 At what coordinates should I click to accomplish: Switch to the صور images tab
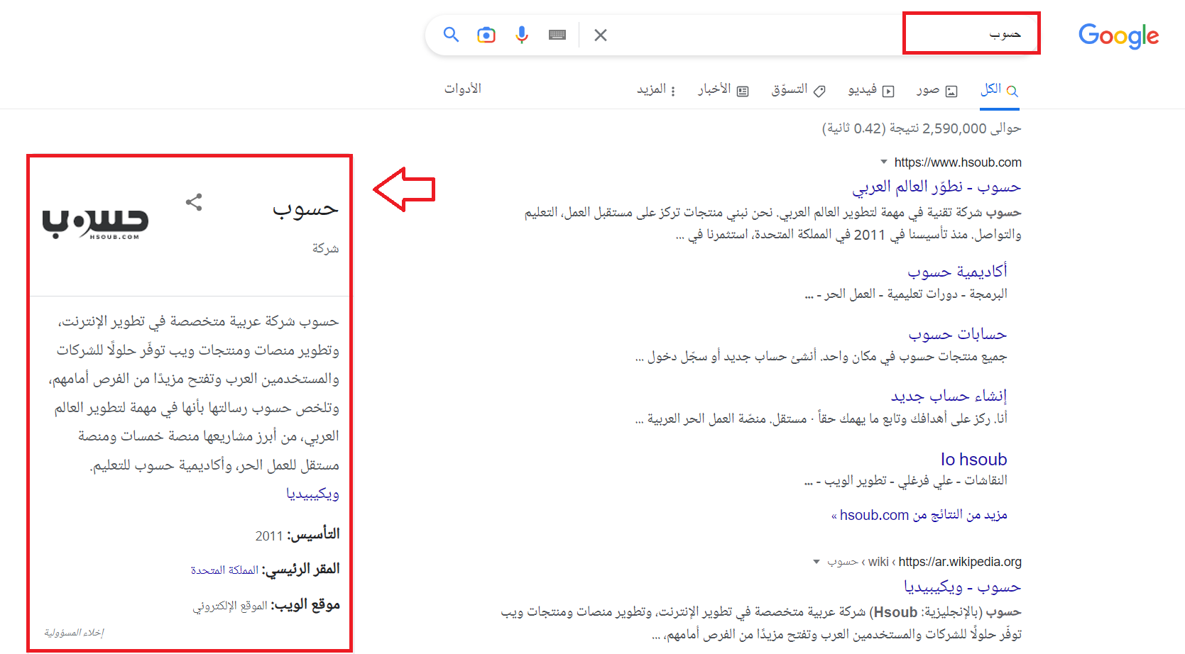936,90
